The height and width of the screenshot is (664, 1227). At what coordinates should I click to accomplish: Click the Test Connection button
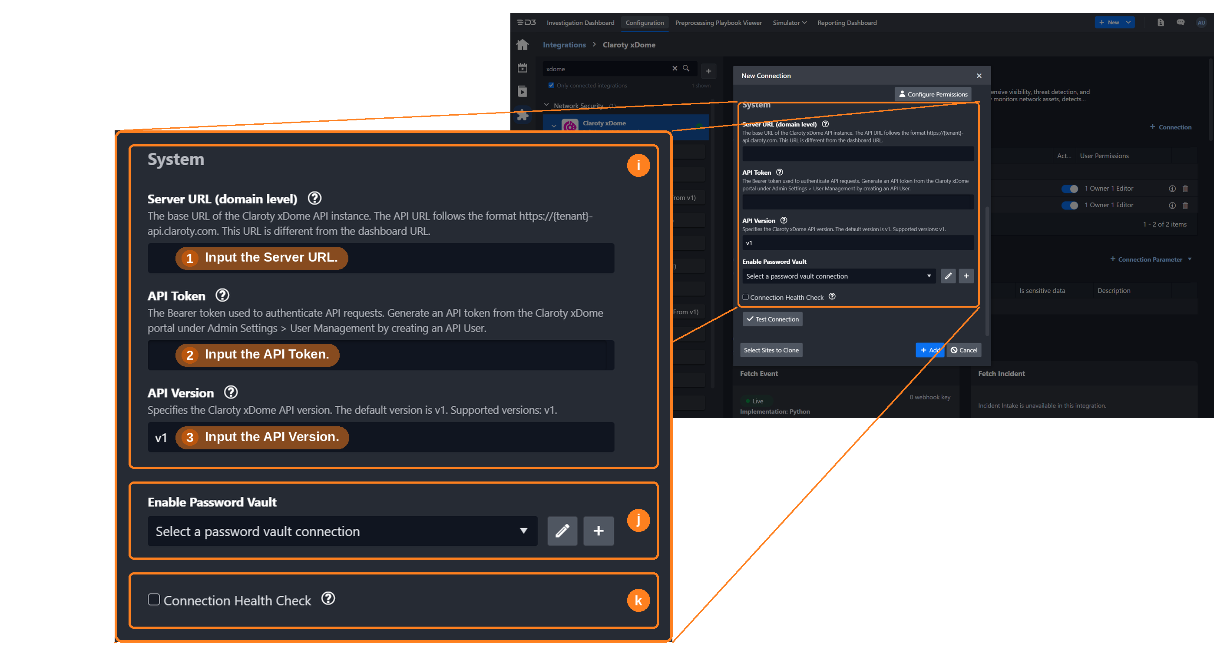772,319
